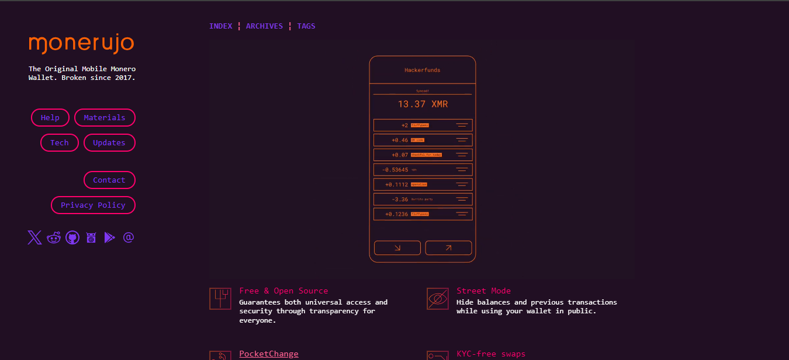The height and width of the screenshot is (360, 789).
Task: Open the Google Play store icon
Action: click(x=110, y=237)
